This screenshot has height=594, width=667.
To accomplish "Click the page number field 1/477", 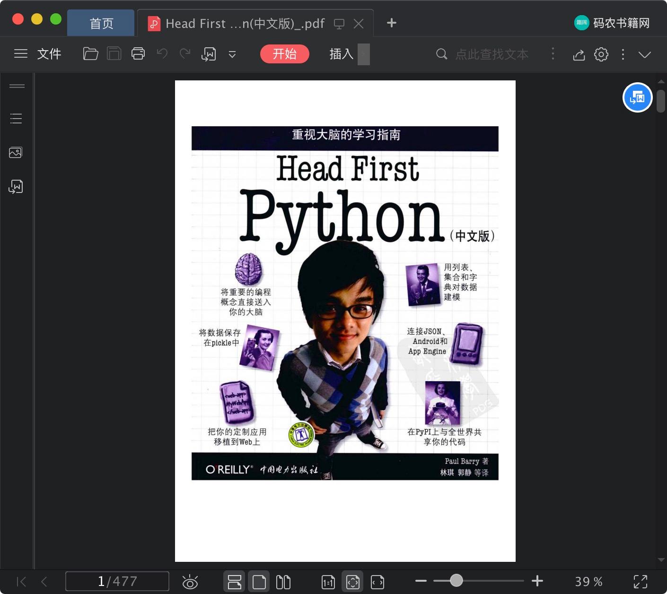I will point(117,581).
